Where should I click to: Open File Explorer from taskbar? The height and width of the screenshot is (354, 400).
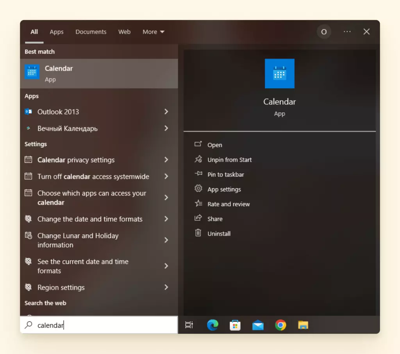pyautogui.click(x=303, y=325)
